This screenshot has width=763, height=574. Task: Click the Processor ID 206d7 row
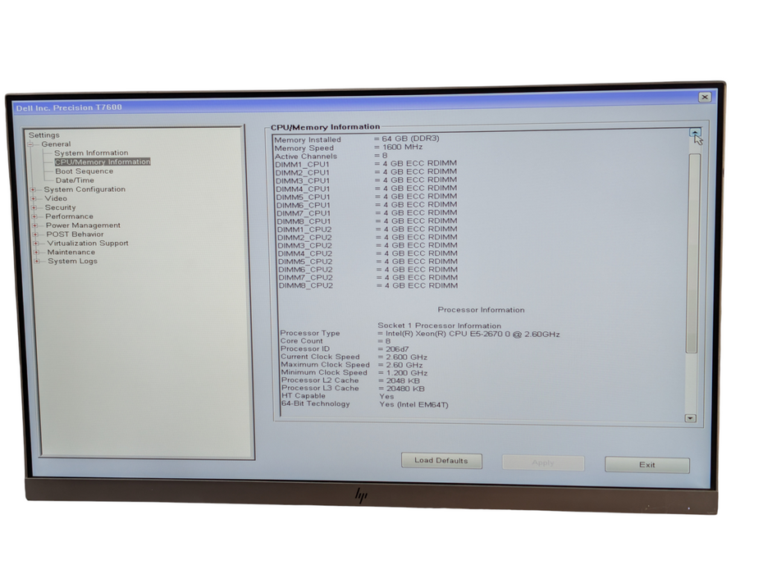(345, 348)
